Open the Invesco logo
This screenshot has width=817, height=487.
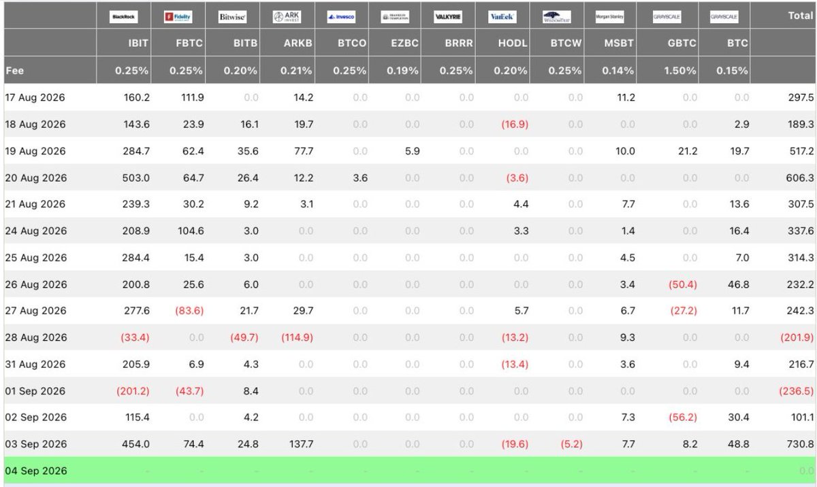coord(341,18)
